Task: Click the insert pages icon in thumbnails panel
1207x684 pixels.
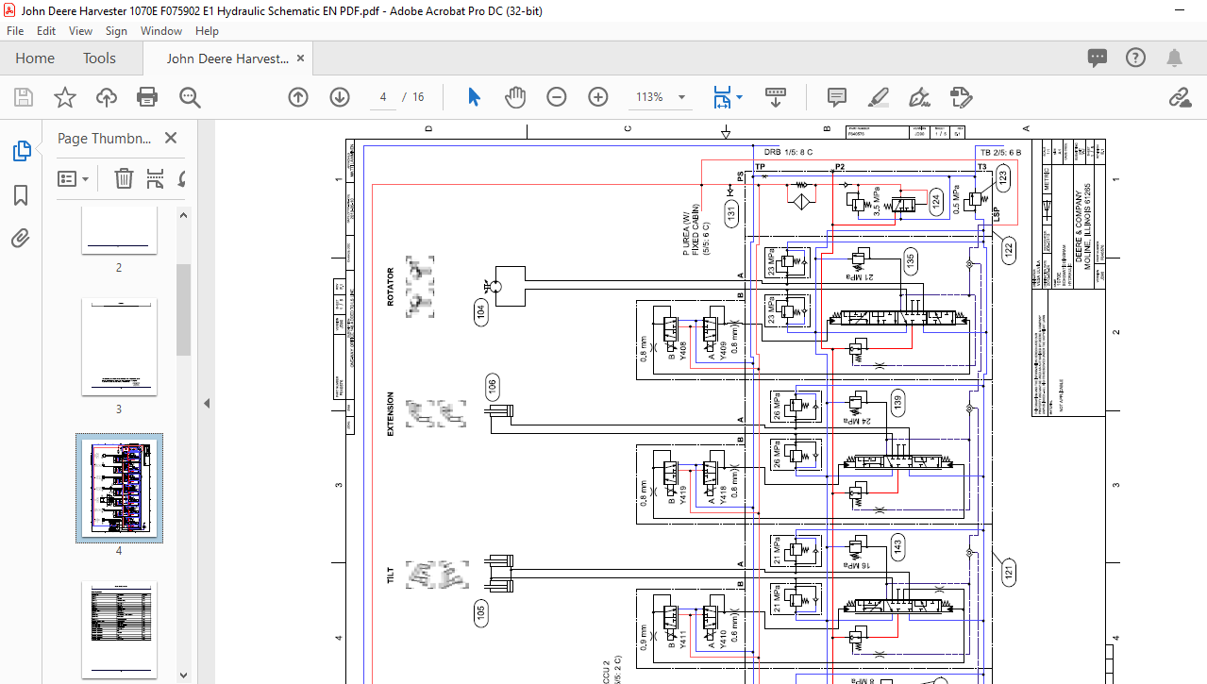Action: coord(156,178)
